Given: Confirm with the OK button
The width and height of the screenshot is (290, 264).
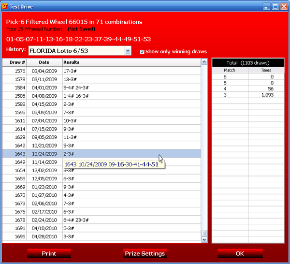Looking at the screenshot, I should (x=240, y=253).
